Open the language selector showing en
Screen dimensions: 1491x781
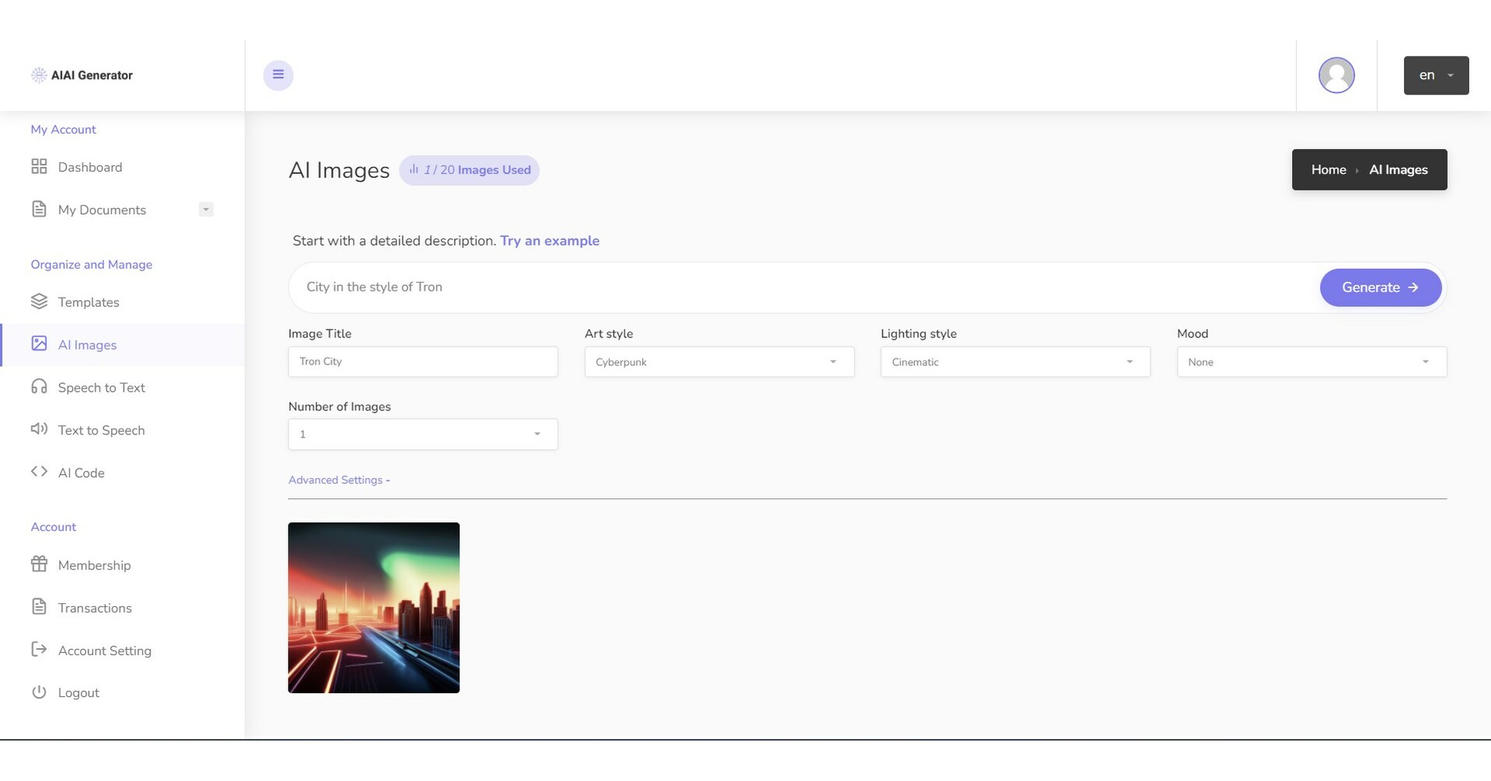(x=1434, y=75)
